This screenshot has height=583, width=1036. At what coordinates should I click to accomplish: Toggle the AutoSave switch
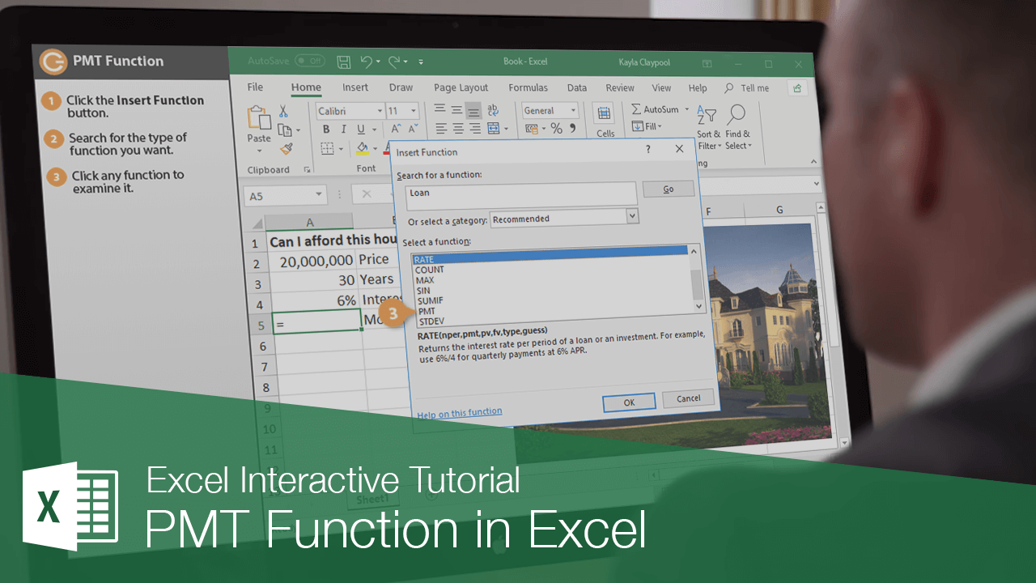308,61
